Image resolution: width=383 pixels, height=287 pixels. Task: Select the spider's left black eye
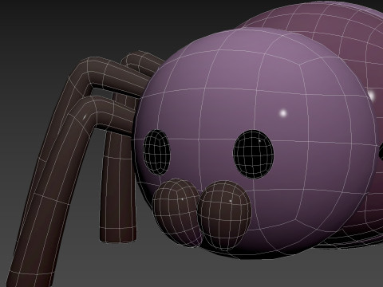click(156, 152)
